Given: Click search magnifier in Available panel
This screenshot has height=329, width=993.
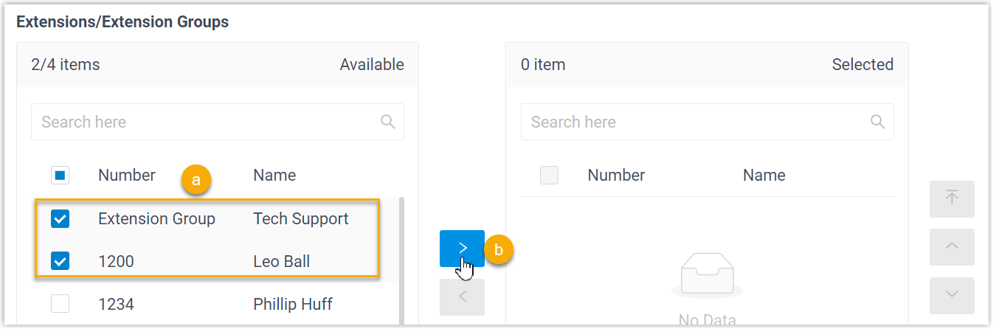Looking at the screenshot, I should click(x=388, y=122).
